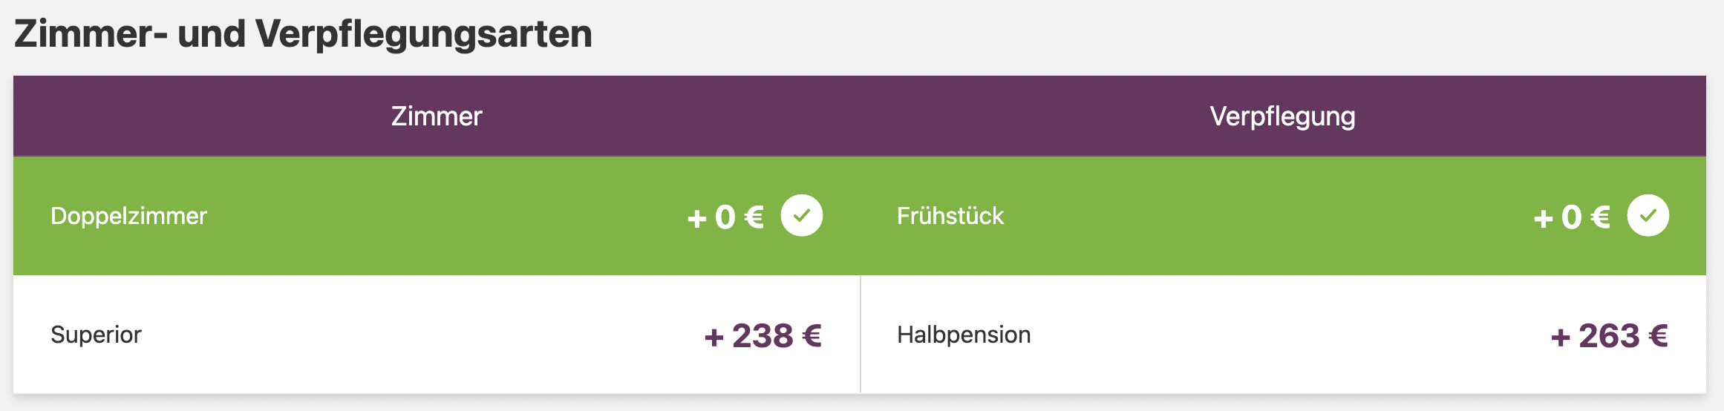This screenshot has height=411, width=1724.
Task: Click the Frühstück checkmark circle icon
Action: pyautogui.click(x=1648, y=216)
